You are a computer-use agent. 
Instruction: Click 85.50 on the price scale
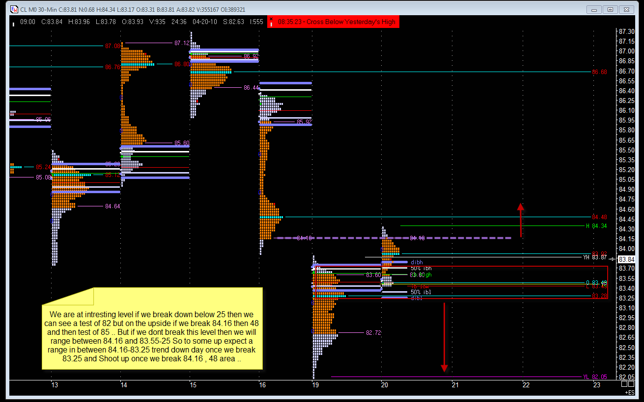626,150
